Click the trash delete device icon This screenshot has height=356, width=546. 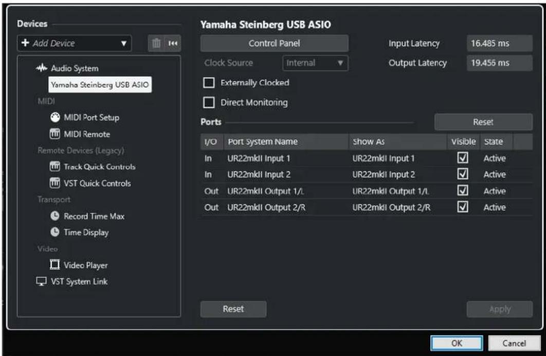[156, 43]
